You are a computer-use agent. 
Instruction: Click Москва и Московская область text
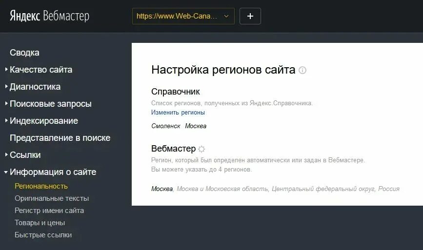tap(222, 189)
